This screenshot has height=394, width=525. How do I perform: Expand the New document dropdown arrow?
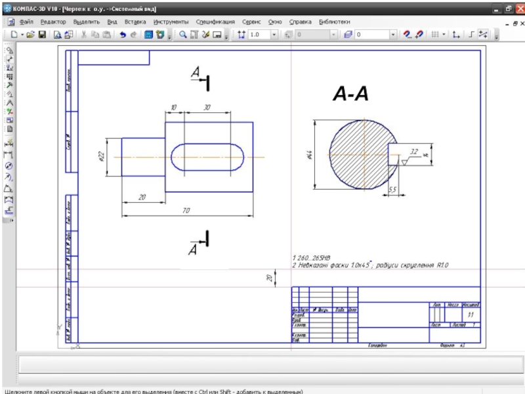(x=21, y=34)
